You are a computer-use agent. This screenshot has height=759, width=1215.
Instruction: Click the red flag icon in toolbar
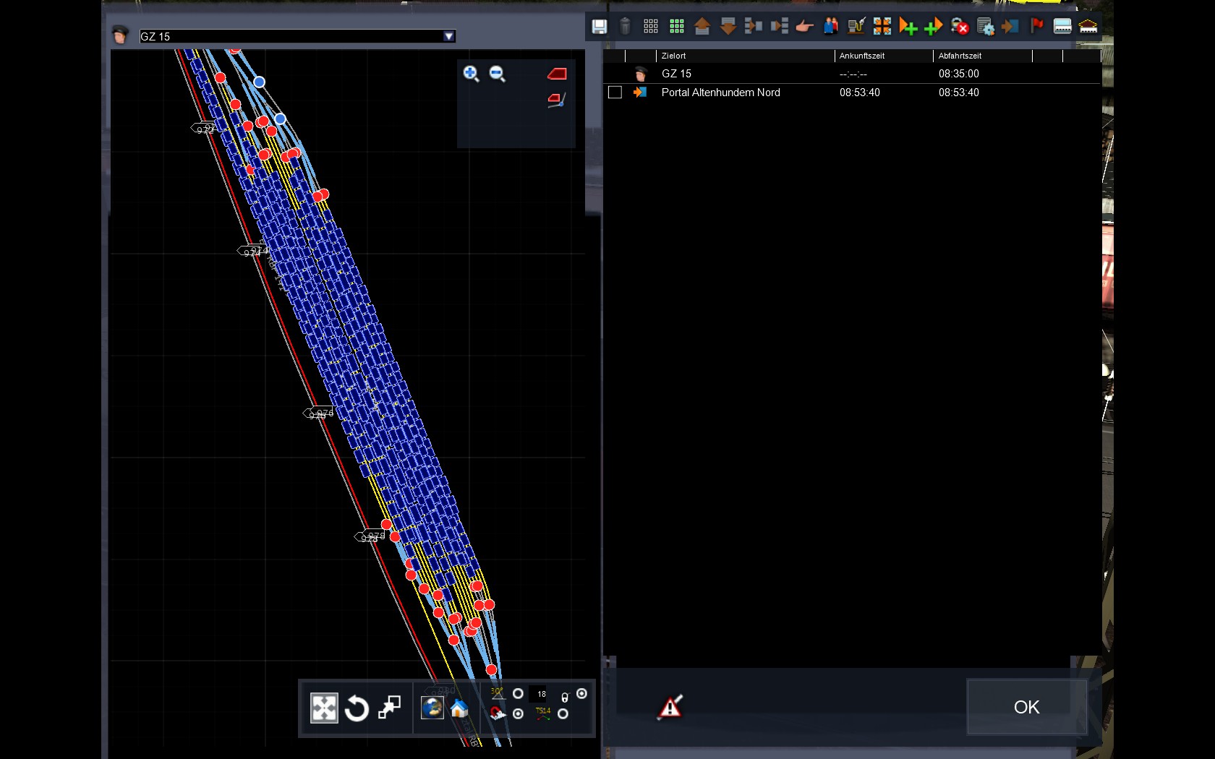pos(1036,27)
